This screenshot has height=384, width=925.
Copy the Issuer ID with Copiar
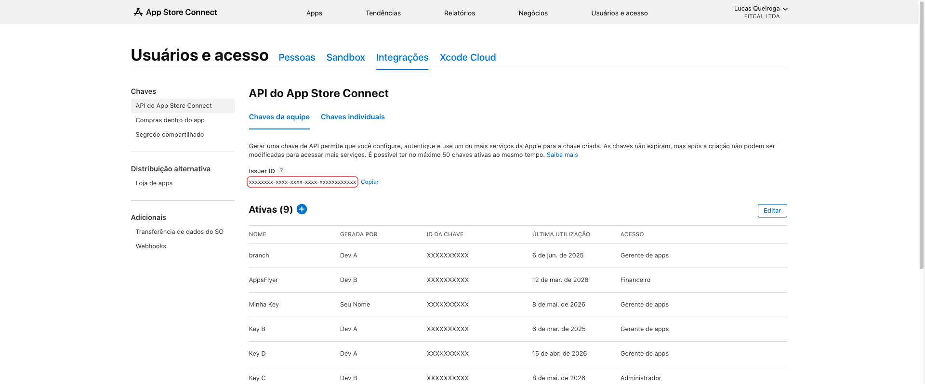point(370,182)
